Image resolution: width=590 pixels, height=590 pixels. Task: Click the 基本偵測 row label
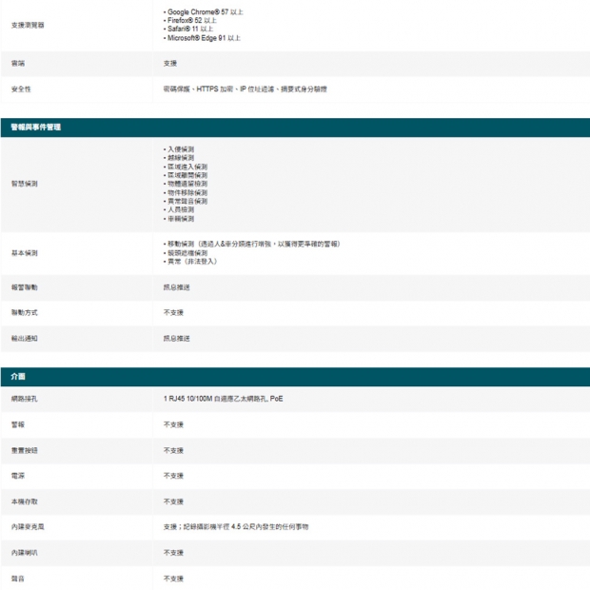(24, 252)
